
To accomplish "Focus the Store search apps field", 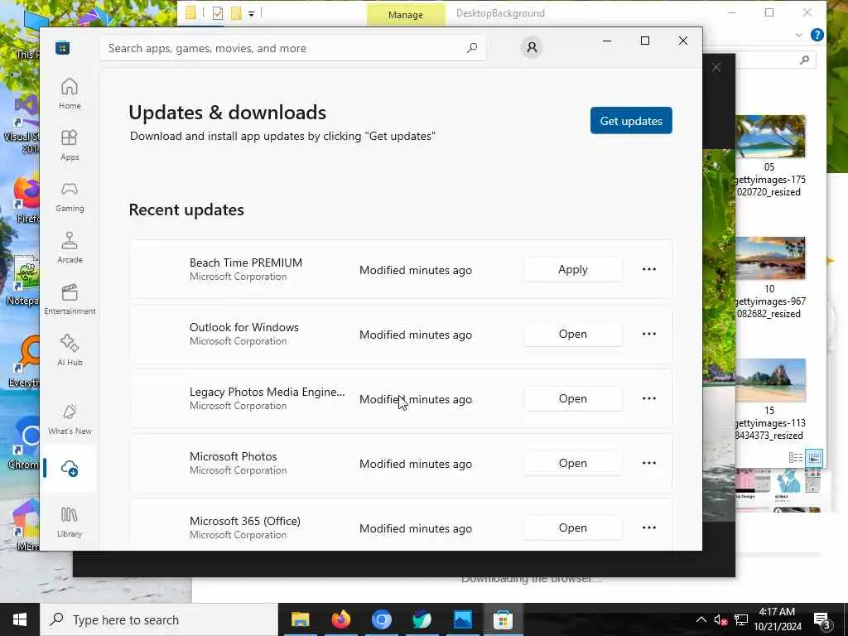I will (x=292, y=48).
